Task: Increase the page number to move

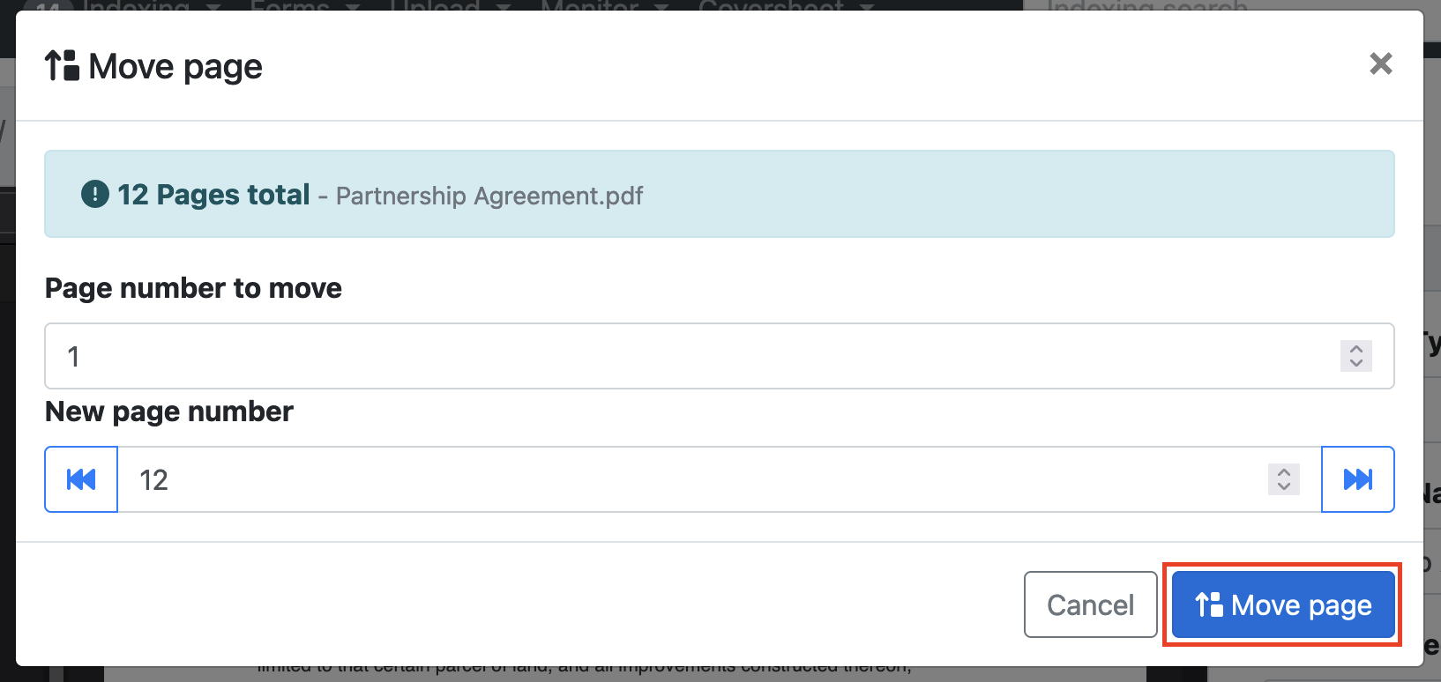Action: point(1356,349)
